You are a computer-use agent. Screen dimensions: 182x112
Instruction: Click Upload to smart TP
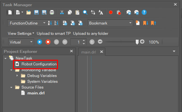[54, 33]
